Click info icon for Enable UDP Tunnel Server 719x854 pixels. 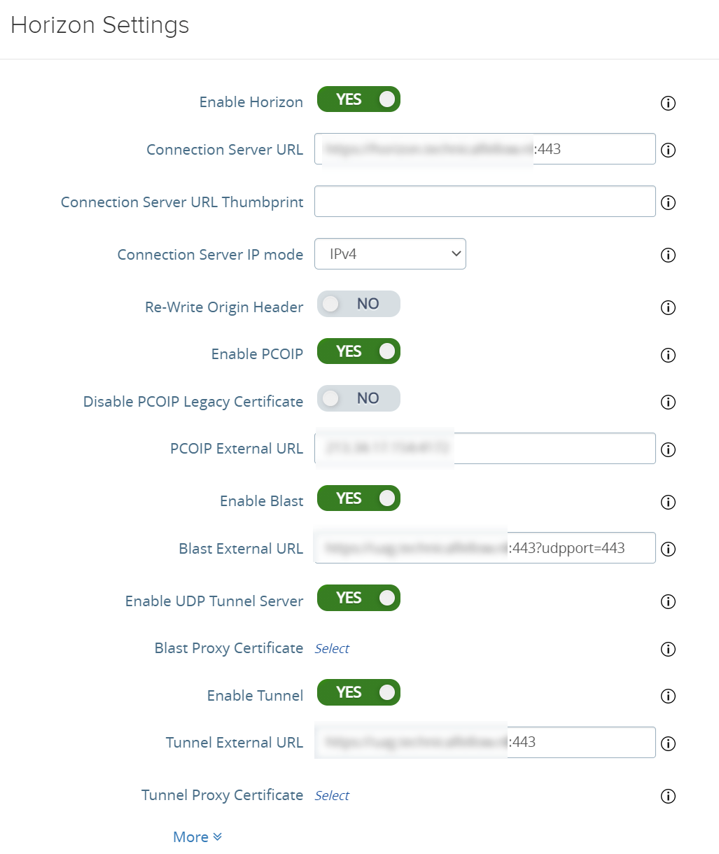(x=668, y=602)
